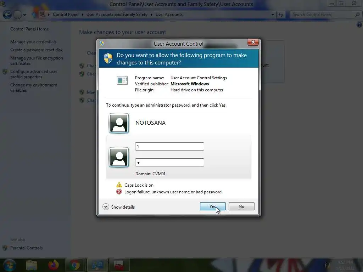The height and width of the screenshot is (272, 363).
Task: Open Control Panel Home link
Action: (x=29, y=29)
